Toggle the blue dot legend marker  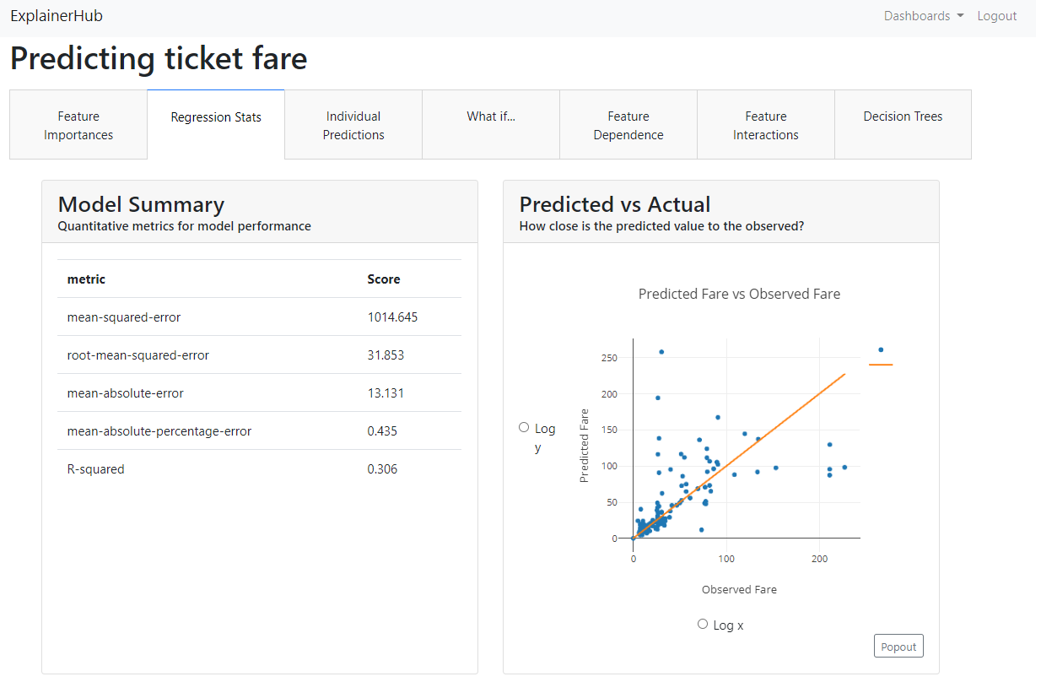coord(881,349)
